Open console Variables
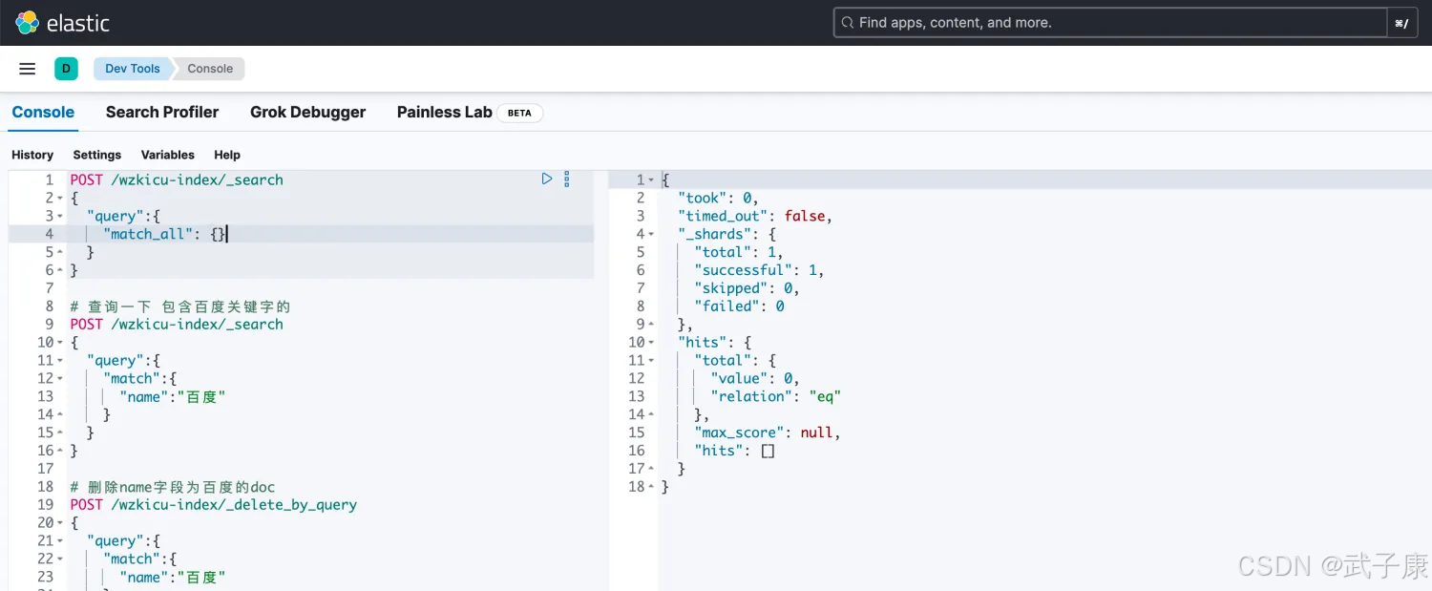The image size is (1432, 591). (x=167, y=155)
